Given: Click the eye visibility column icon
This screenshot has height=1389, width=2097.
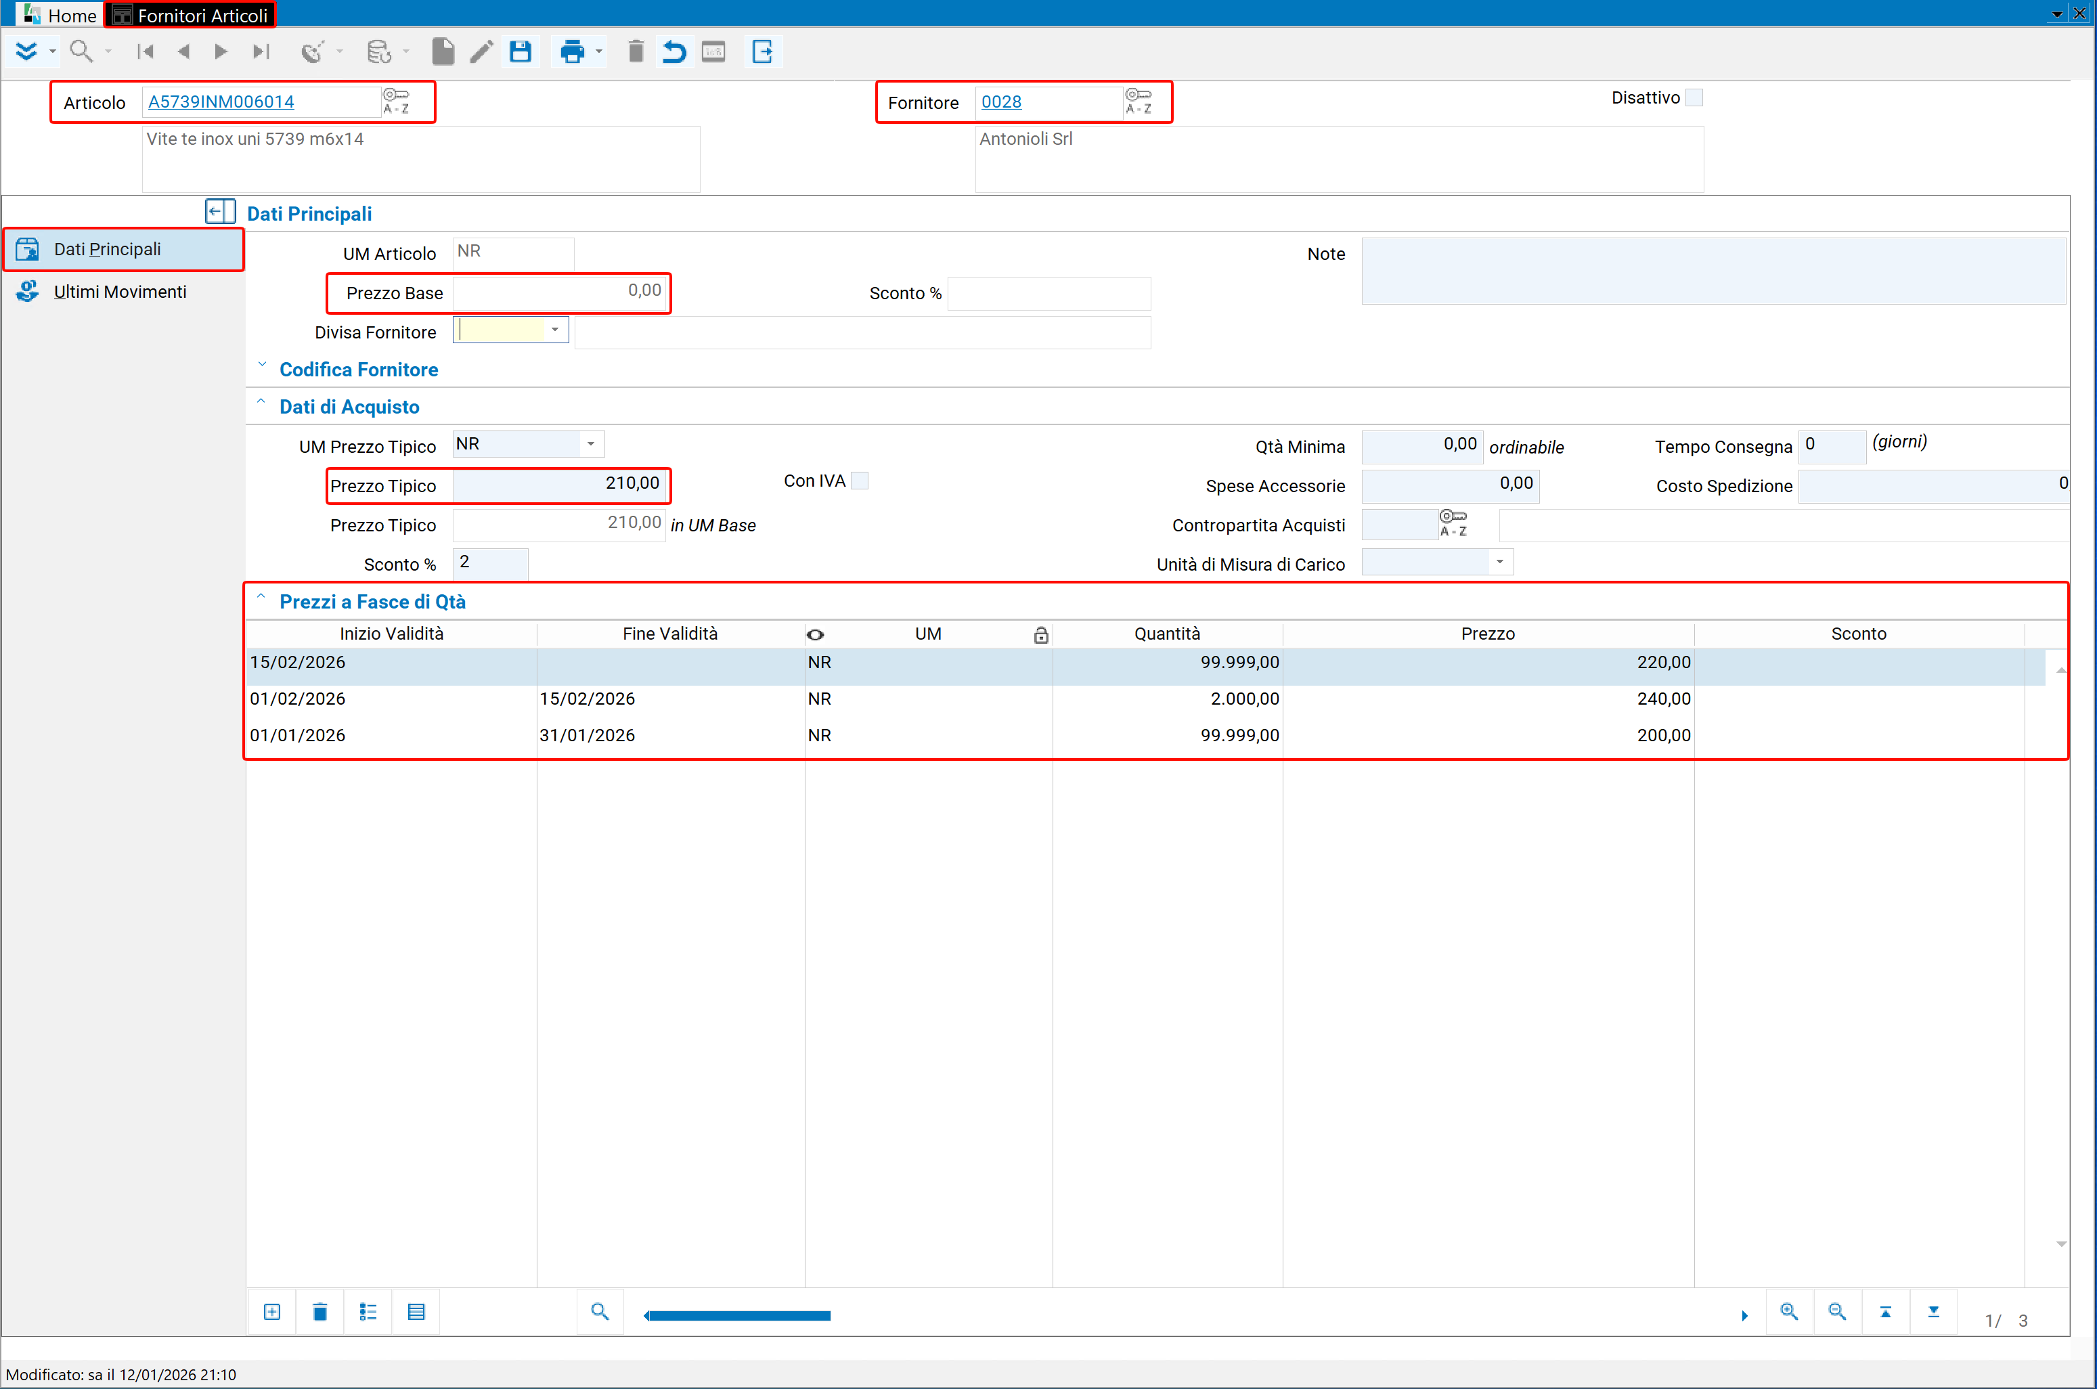Looking at the screenshot, I should point(815,634).
